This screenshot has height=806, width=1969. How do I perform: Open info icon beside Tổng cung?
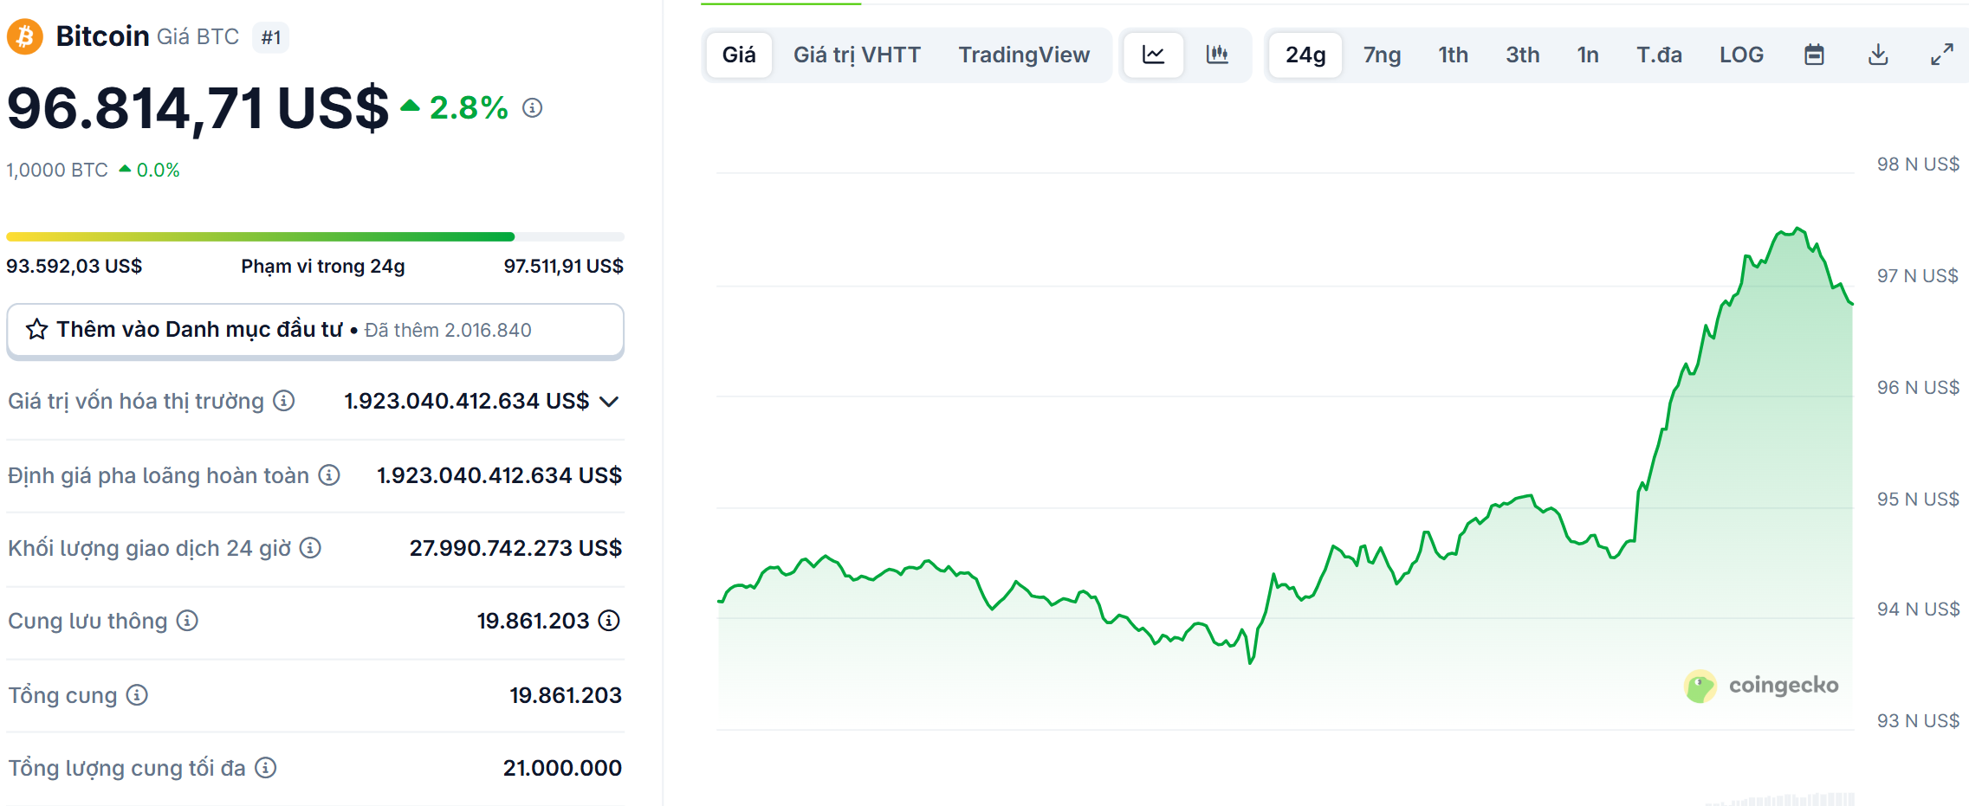[137, 695]
